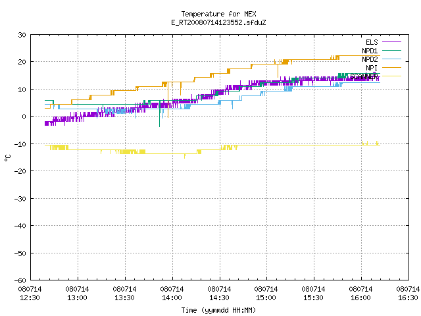Click the chart title 'Temperature for MEX'

(218, 14)
